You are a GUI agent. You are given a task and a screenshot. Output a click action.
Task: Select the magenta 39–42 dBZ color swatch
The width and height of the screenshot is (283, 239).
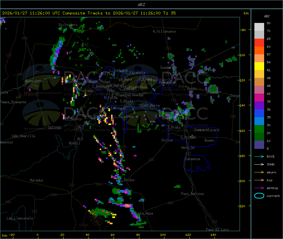[x=259, y=97]
